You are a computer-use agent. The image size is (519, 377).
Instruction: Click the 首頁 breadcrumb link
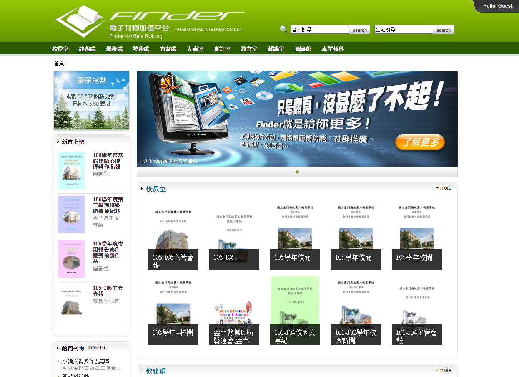tap(59, 63)
